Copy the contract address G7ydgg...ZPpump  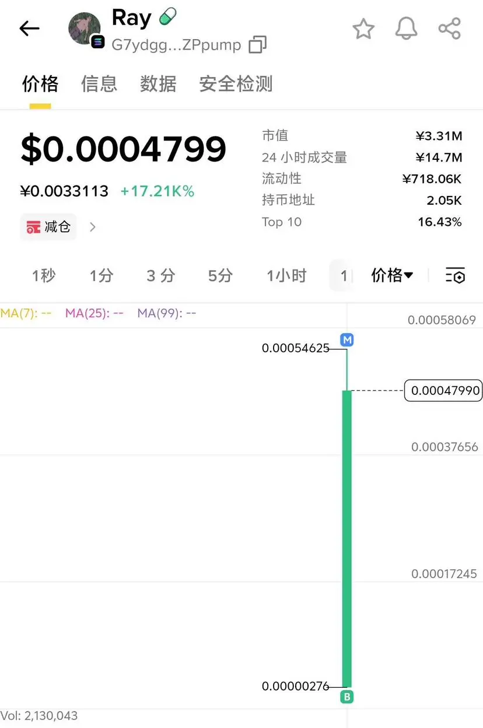[x=257, y=45]
